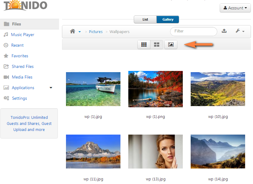
Task: Open the TonidoPro upgrade promotion link
Action: (29, 124)
